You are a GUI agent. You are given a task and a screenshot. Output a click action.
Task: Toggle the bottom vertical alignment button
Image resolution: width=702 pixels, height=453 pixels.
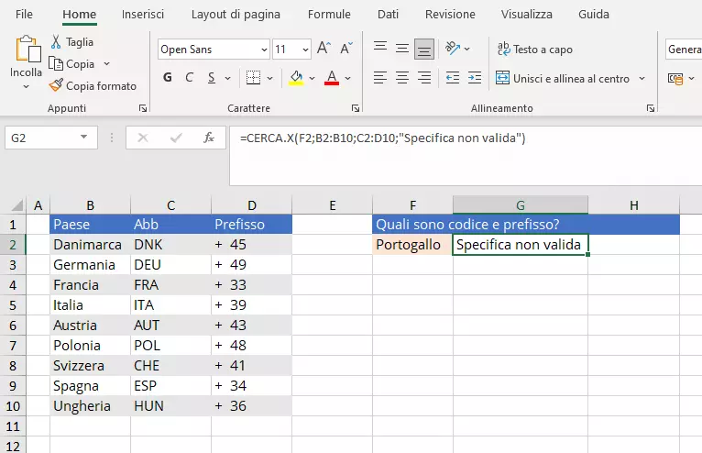pos(424,49)
